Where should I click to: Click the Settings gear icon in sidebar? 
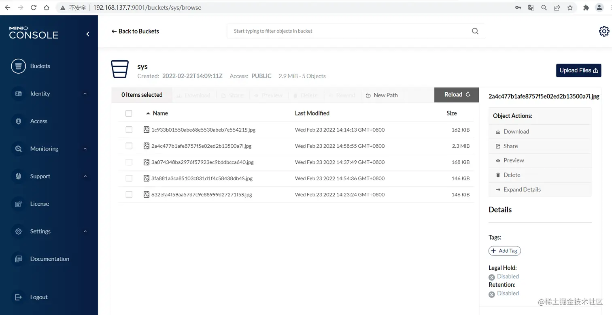tap(18, 231)
